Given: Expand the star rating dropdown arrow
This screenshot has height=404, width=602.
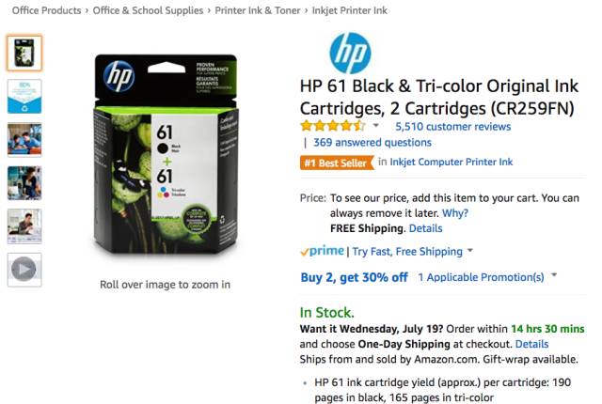Looking at the screenshot, I should click(376, 125).
